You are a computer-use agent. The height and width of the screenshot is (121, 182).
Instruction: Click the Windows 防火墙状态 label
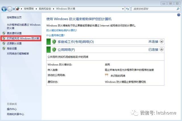coord(60,65)
